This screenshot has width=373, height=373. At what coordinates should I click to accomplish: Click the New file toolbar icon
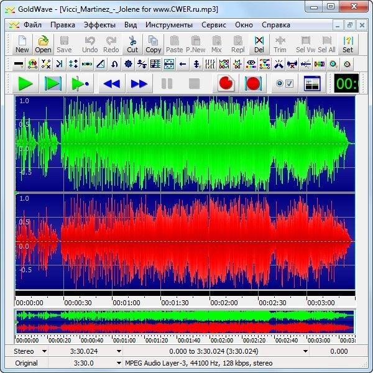click(x=22, y=43)
